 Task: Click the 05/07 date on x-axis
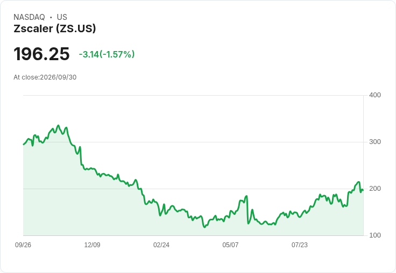(230, 245)
